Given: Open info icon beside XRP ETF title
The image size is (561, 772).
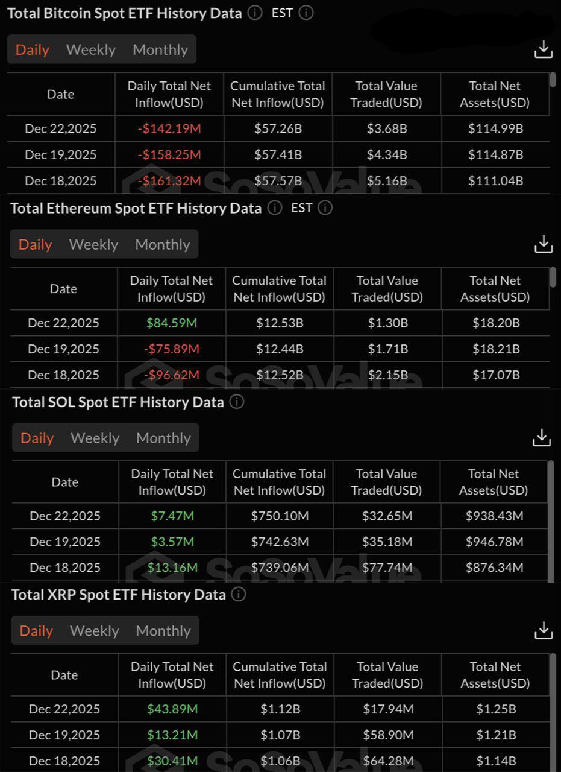Looking at the screenshot, I should (239, 595).
